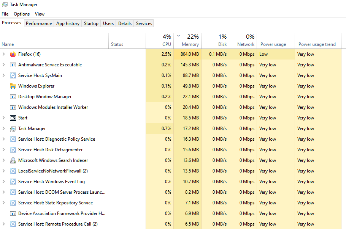346x229 pixels.
Task: Click the Task Manager title bar icon
Action: click(5, 5)
